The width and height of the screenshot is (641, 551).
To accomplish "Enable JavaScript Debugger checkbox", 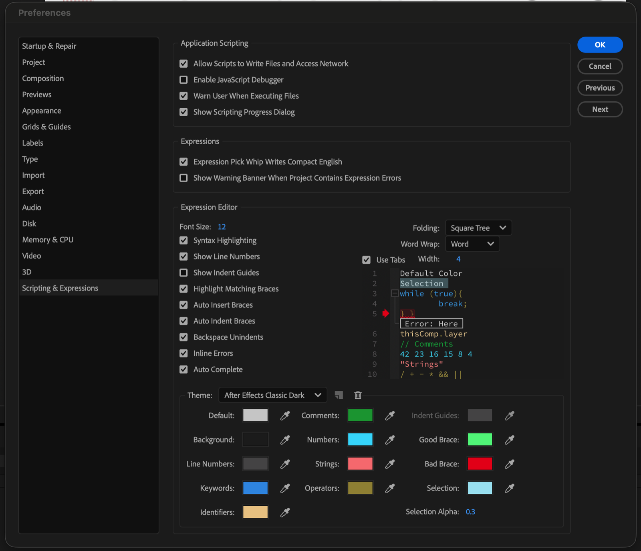I will pyautogui.click(x=183, y=80).
